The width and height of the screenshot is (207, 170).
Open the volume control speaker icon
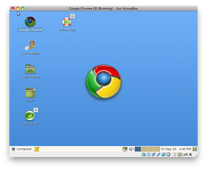click(x=131, y=149)
